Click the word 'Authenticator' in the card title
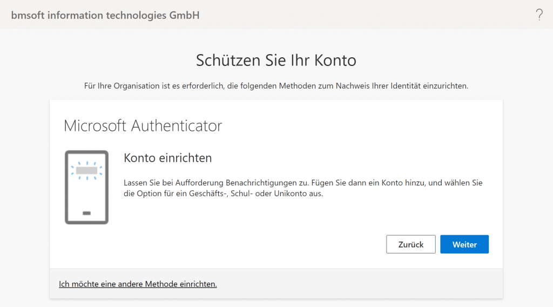This screenshot has height=307, width=553. click(x=176, y=126)
